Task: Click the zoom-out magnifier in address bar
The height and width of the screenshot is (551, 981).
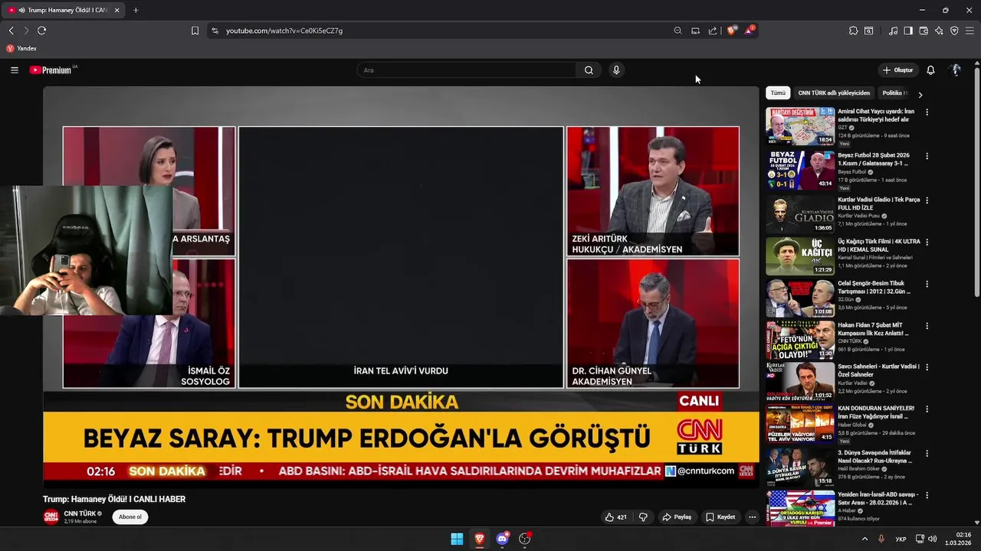Action: (x=678, y=31)
